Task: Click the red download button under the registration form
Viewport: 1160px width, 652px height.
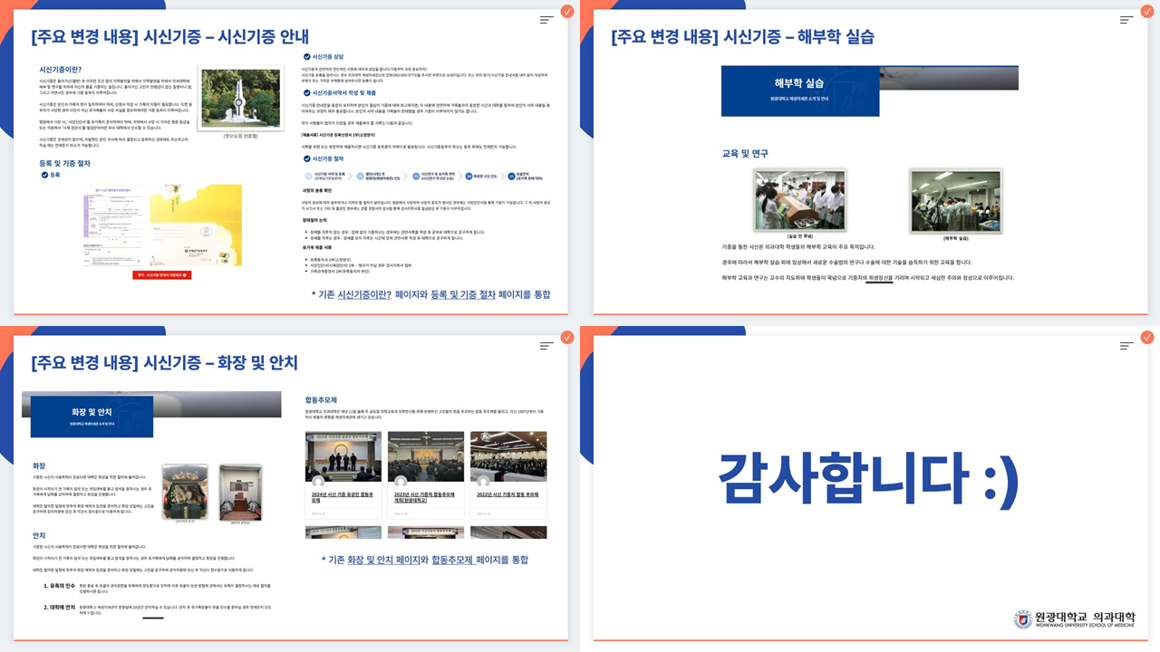Action: click(x=161, y=274)
